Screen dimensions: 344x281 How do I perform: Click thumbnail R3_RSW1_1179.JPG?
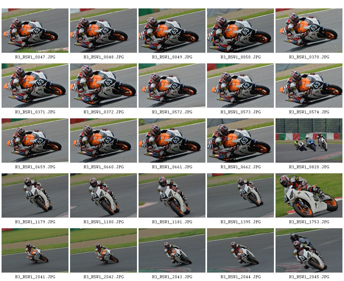click(x=35, y=195)
